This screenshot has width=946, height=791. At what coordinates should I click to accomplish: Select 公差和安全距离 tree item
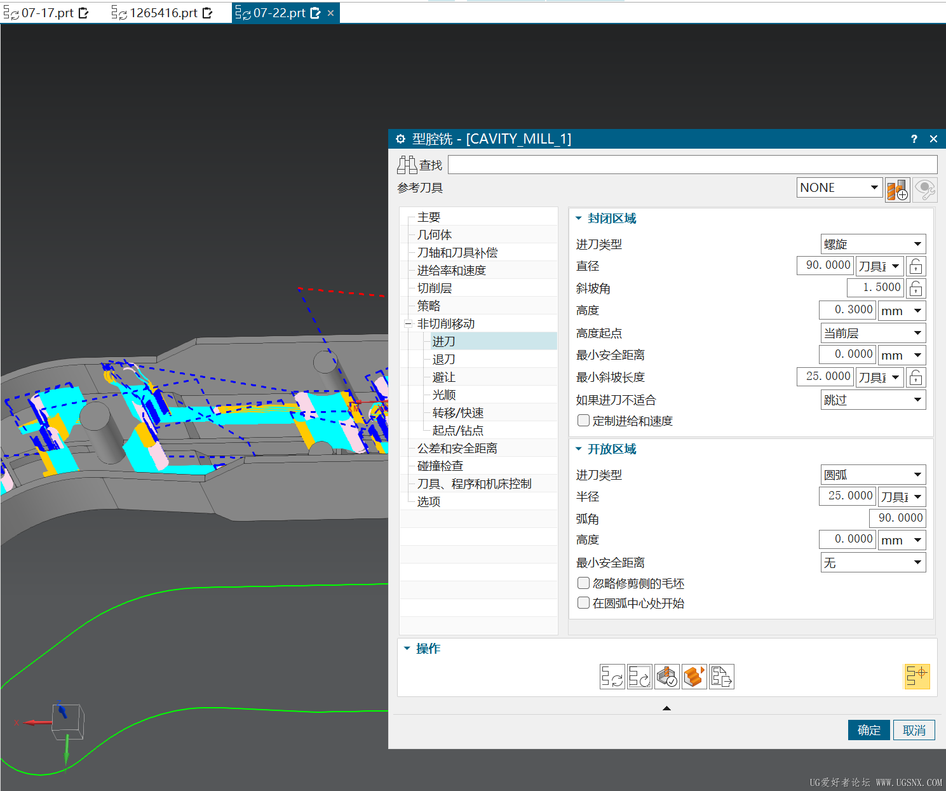457,449
